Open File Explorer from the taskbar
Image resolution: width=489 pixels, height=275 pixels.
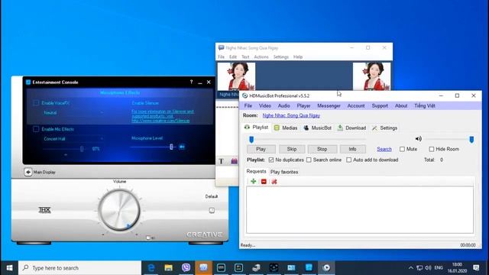(x=168, y=267)
